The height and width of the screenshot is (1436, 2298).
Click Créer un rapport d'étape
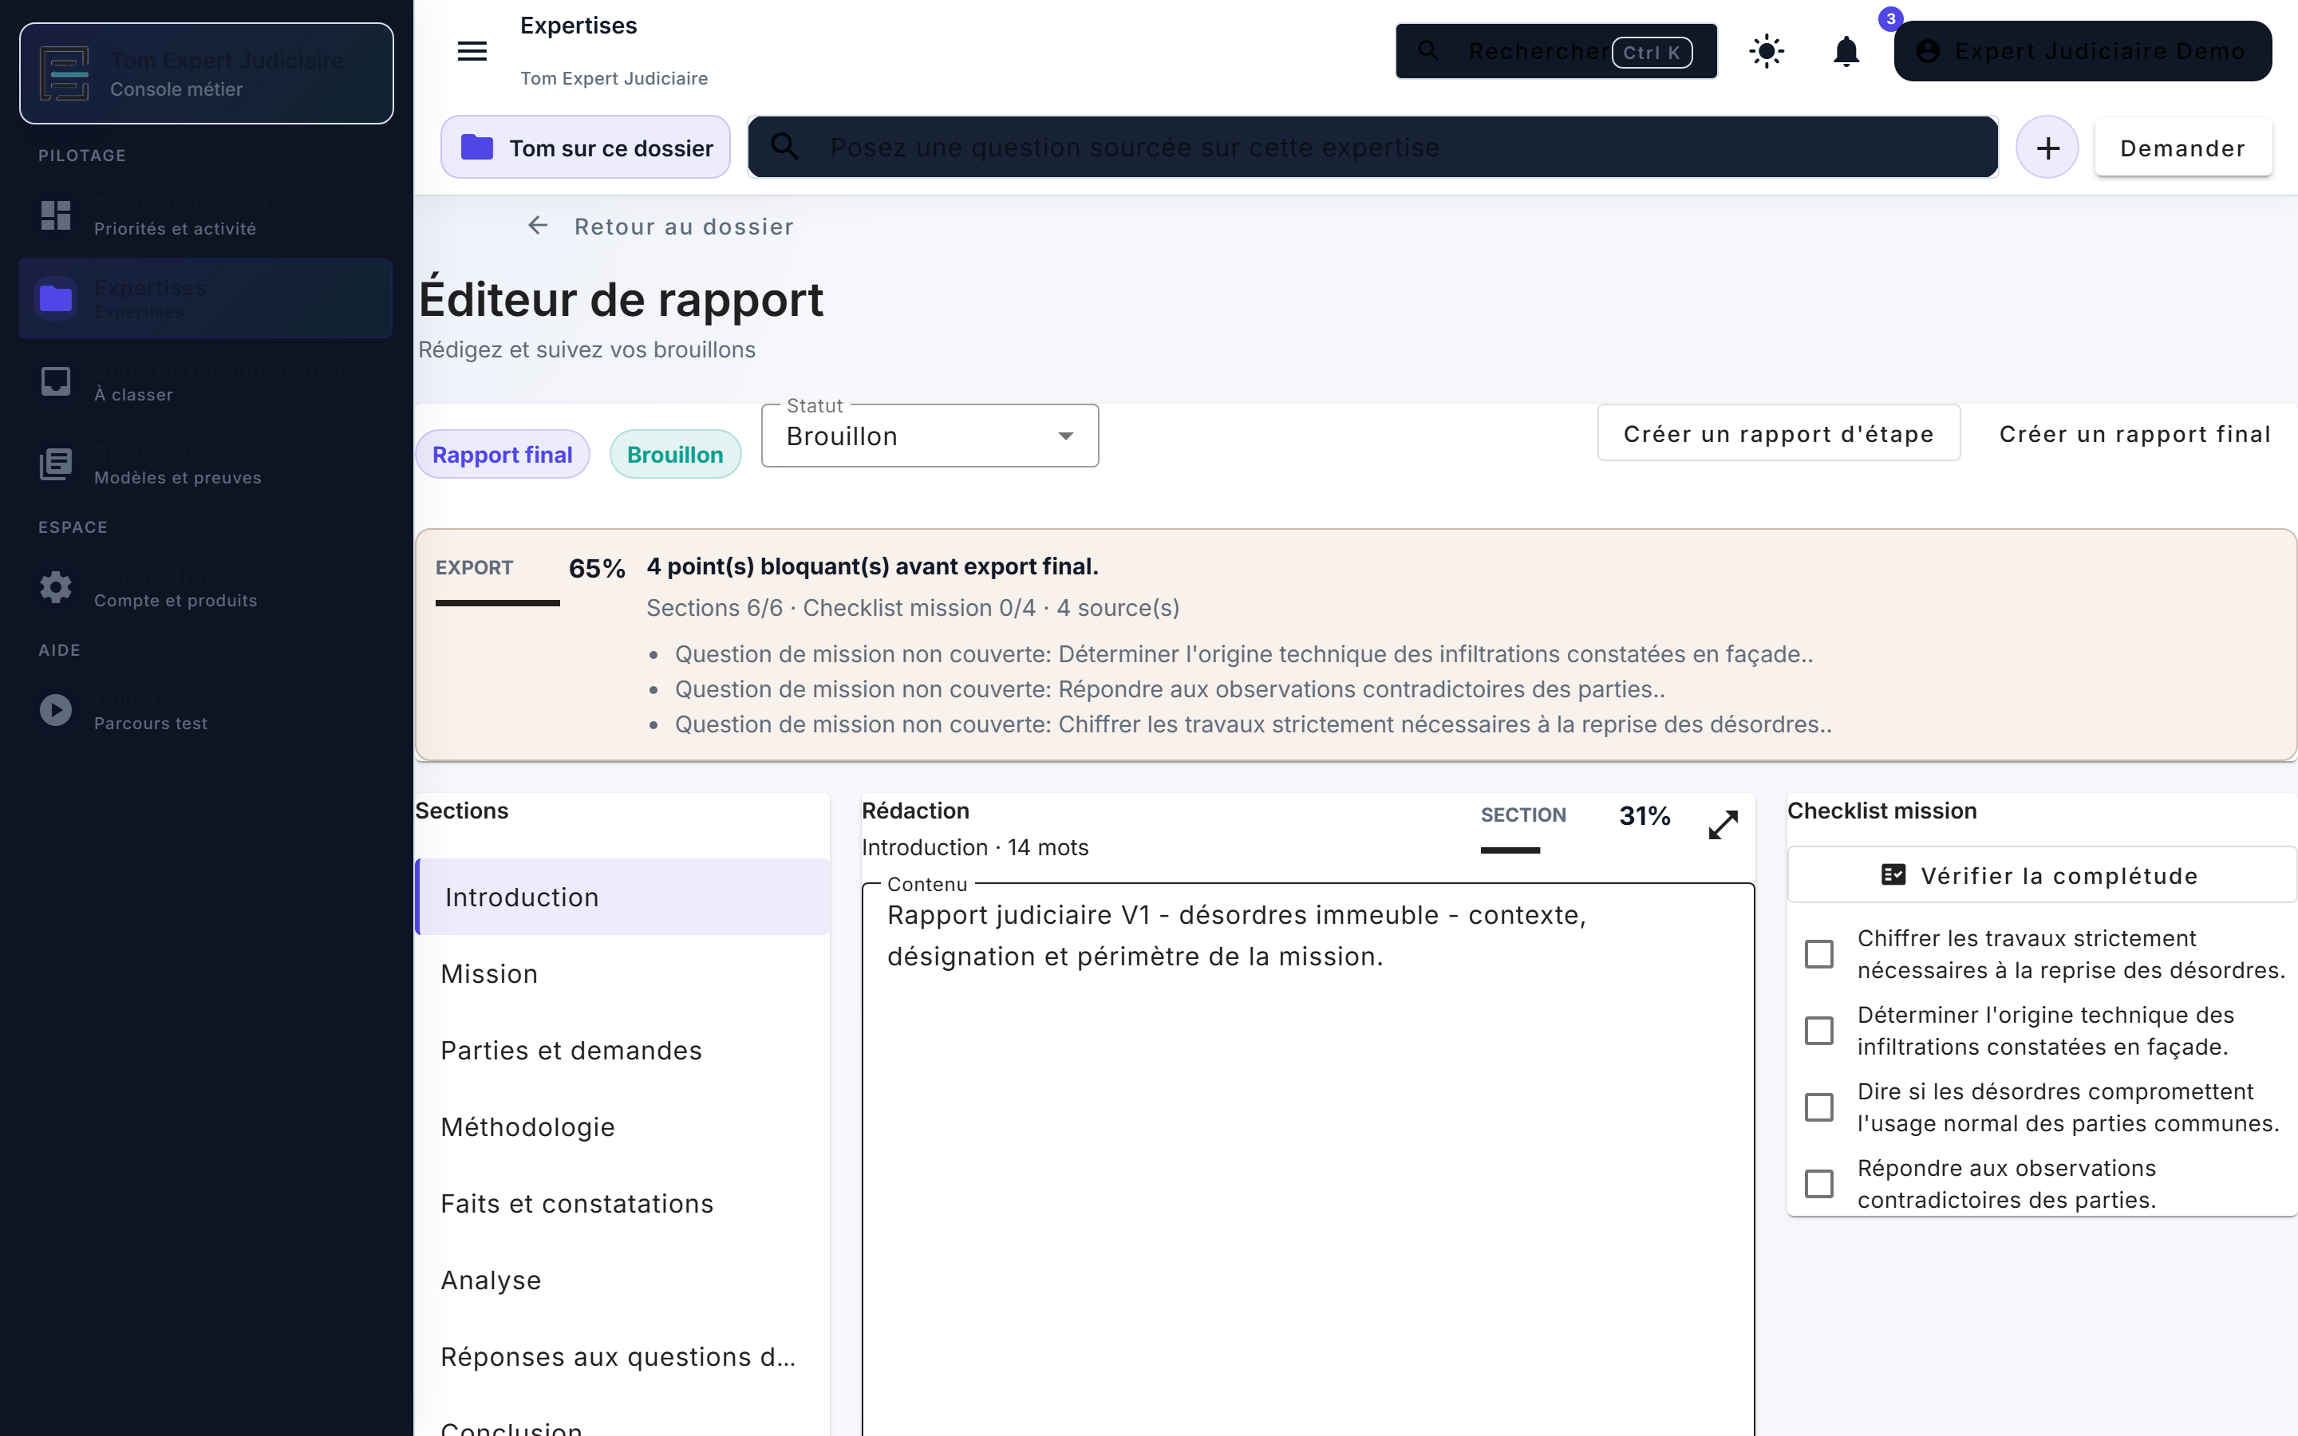[1779, 433]
